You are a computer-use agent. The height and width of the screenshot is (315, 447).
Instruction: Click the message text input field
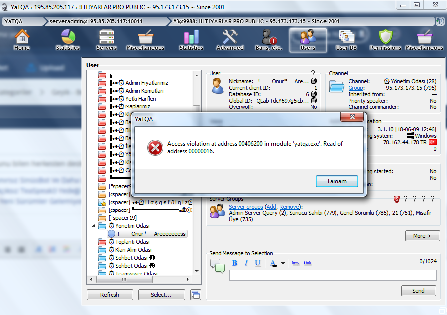[333, 275]
